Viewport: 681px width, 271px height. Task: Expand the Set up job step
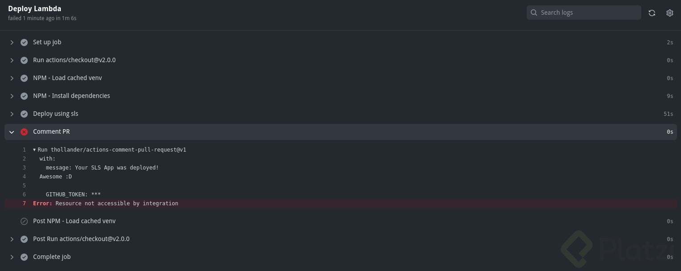point(12,42)
